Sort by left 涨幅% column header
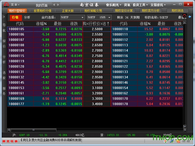This screenshot has height=146, width=195. (41, 24)
